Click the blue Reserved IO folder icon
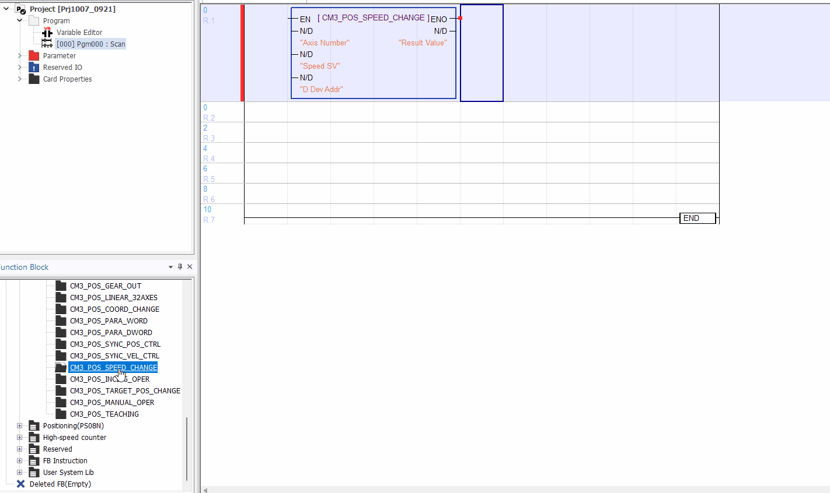This screenshot has height=493, width=830. click(34, 68)
